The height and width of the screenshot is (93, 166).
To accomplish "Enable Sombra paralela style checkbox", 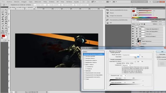I will [85, 56].
